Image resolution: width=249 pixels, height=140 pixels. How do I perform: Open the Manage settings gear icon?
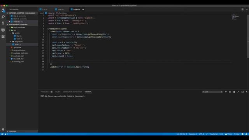[x=3, y=129]
